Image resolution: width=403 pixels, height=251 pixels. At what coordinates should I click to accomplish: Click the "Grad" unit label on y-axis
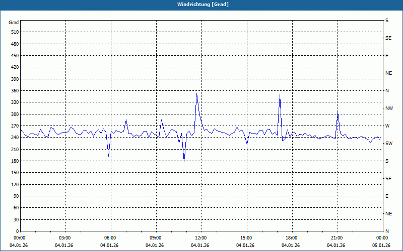click(x=14, y=23)
